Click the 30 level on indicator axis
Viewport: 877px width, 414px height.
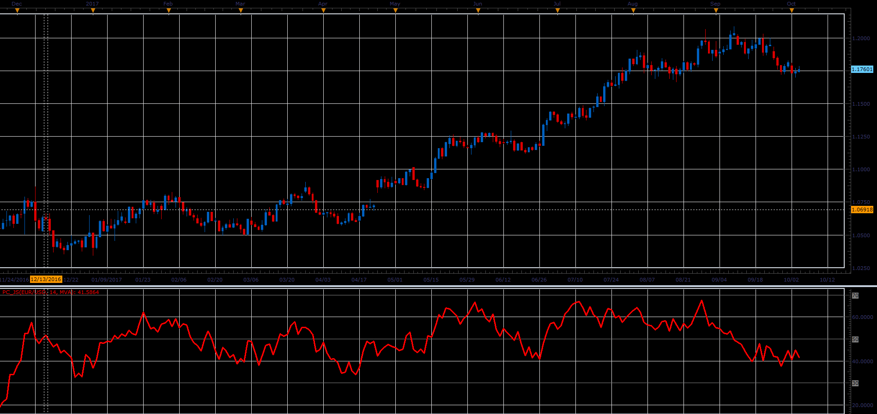[855, 383]
